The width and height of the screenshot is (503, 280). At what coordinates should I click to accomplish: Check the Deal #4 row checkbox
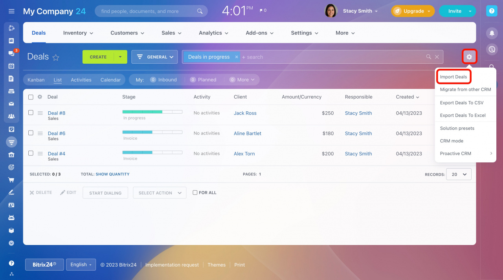(x=31, y=153)
